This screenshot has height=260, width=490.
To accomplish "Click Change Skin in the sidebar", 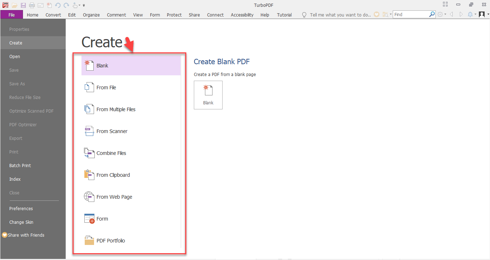I will tap(21, 222).
